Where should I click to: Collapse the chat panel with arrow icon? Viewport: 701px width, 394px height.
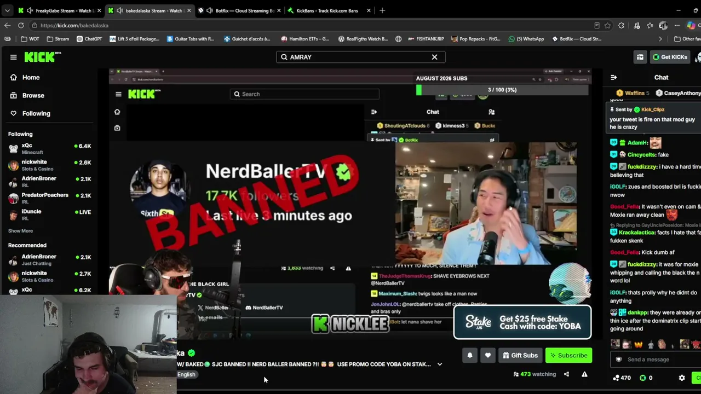(x=613, y=78)
